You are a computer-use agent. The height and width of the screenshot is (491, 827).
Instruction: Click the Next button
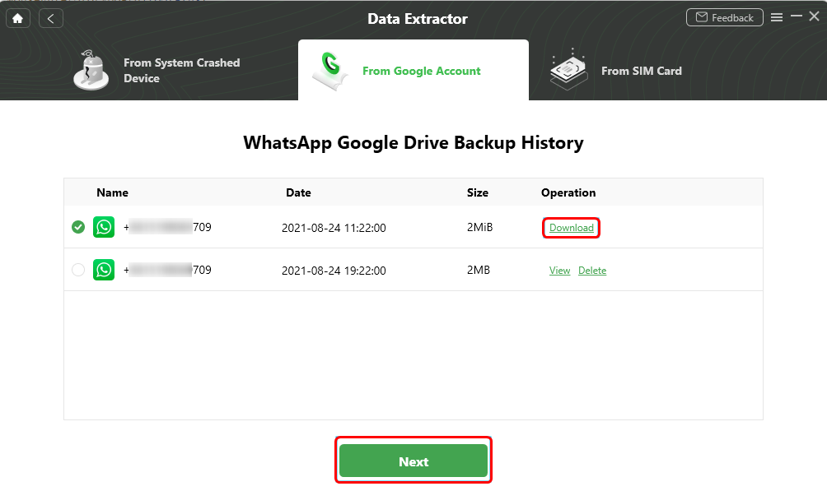click(413, 461)
